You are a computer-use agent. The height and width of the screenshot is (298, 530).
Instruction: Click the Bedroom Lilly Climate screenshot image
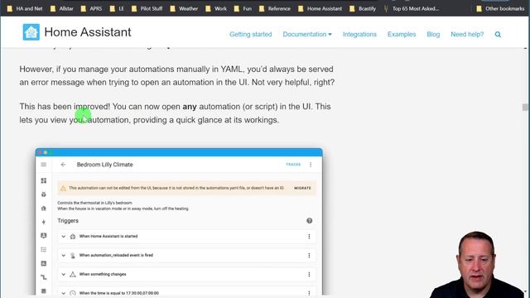179,222
